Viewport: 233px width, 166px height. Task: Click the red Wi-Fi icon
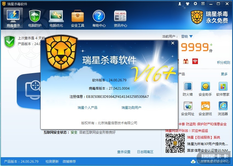195,61
